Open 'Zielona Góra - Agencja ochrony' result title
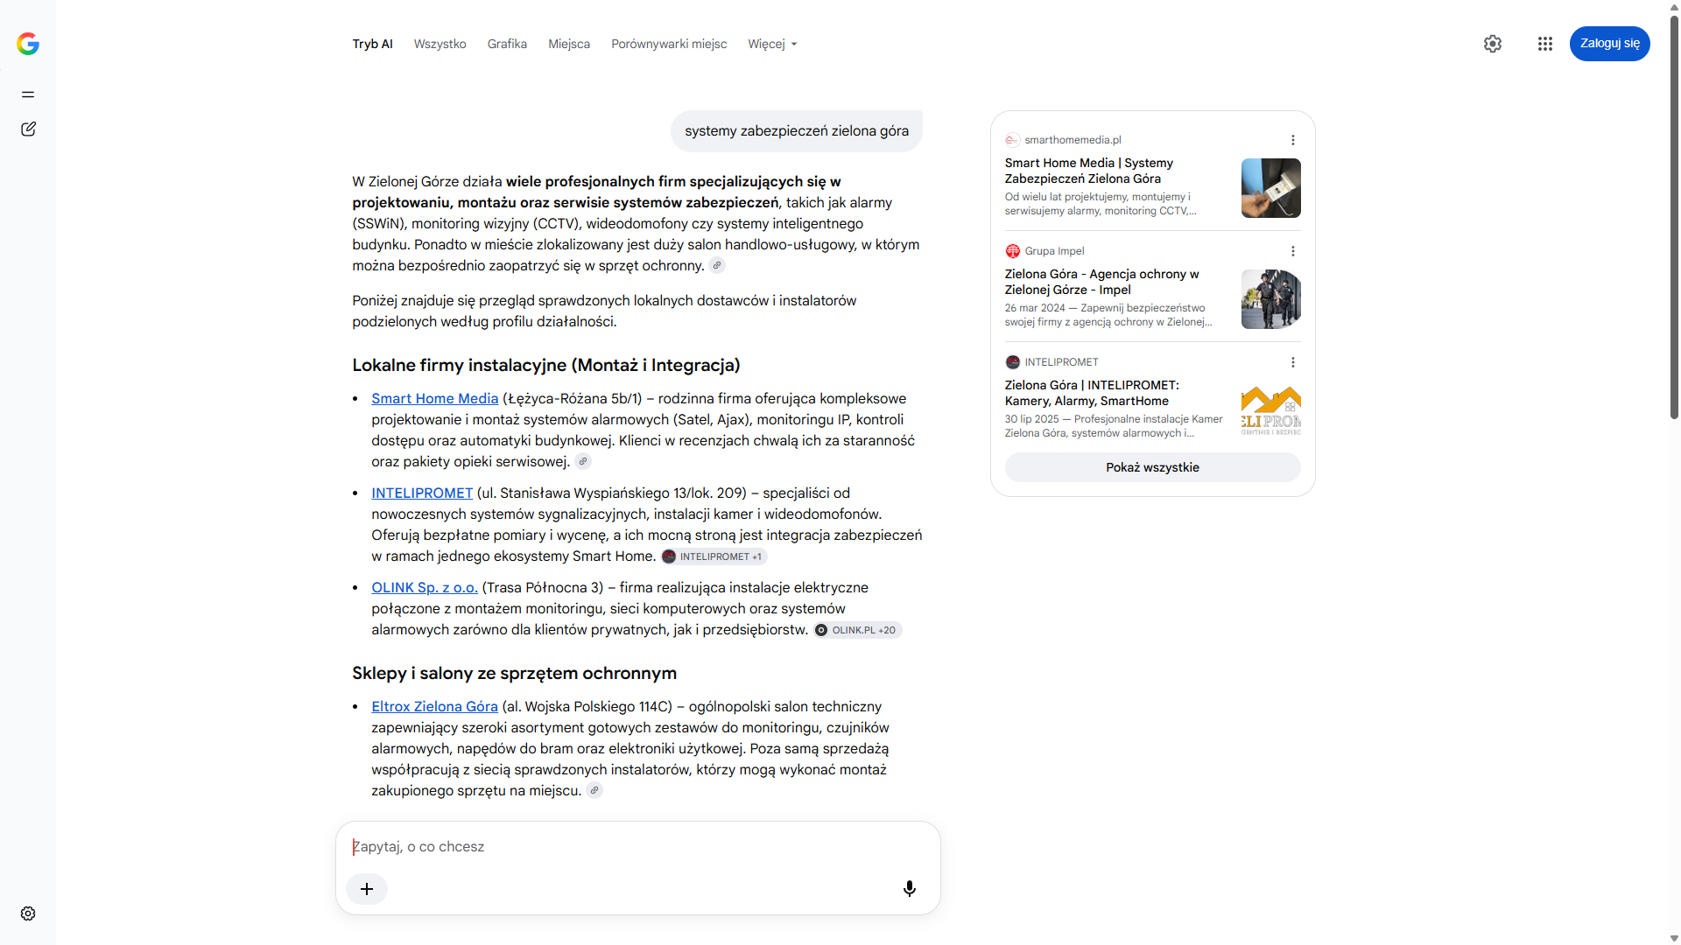 pyautogui.click(x=1102, y=282)
